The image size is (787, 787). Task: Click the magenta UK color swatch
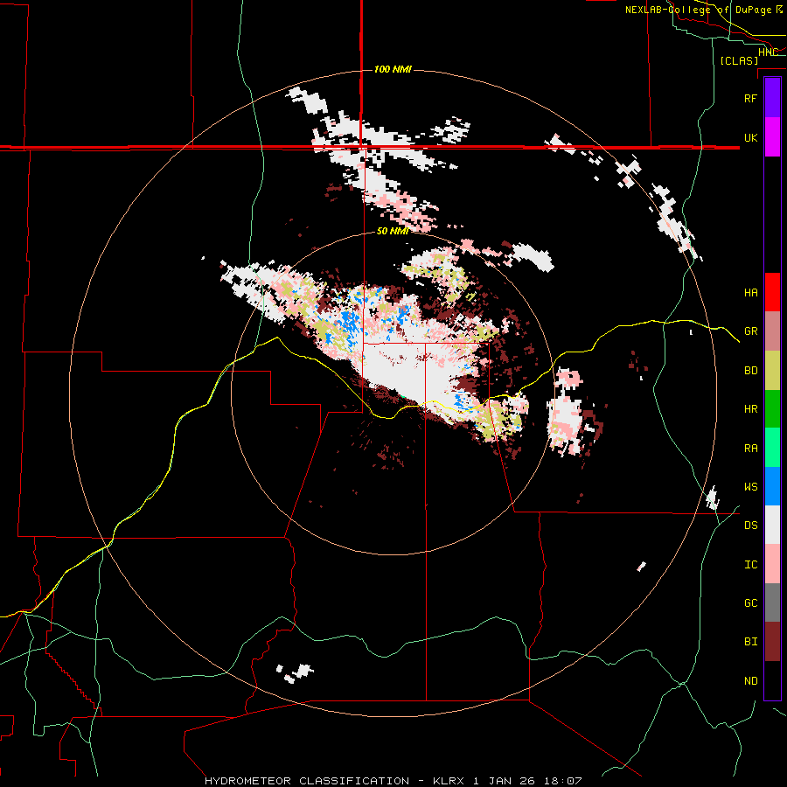(772, 137)
